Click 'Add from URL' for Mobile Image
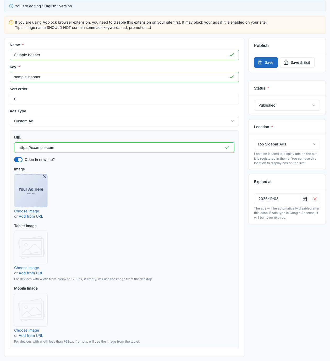330x361 pixels. click(31, 336)
